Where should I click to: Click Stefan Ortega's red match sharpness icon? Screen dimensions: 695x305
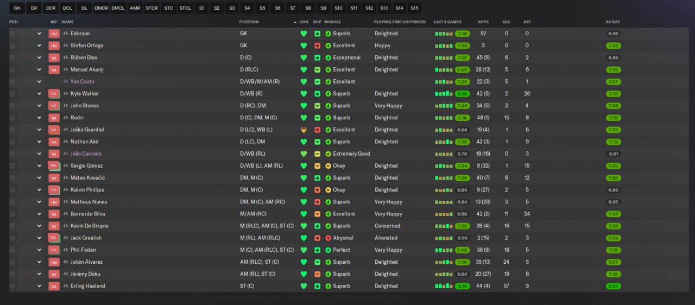(317, 46)
